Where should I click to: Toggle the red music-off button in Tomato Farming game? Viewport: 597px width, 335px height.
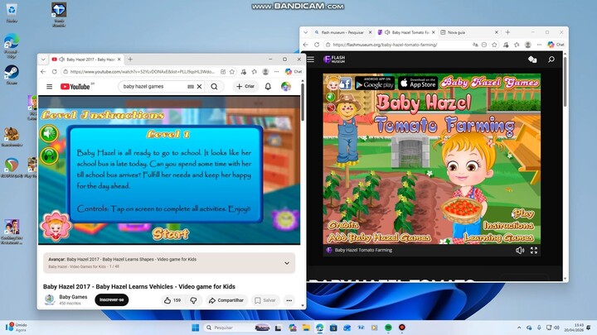[x=330, y=108]
